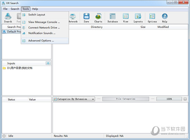
Task: Click the Network toolbar icon
Action: pyautogui.click(x=73, y=18)
